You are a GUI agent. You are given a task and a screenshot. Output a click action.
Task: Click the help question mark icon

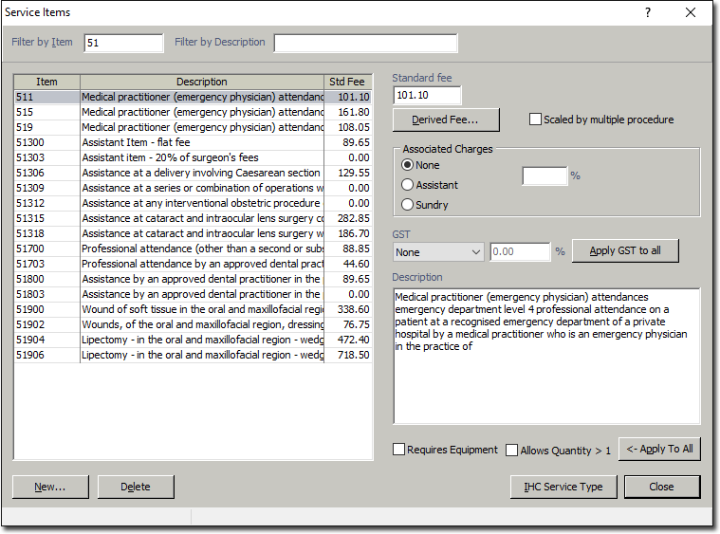[648, 12]
